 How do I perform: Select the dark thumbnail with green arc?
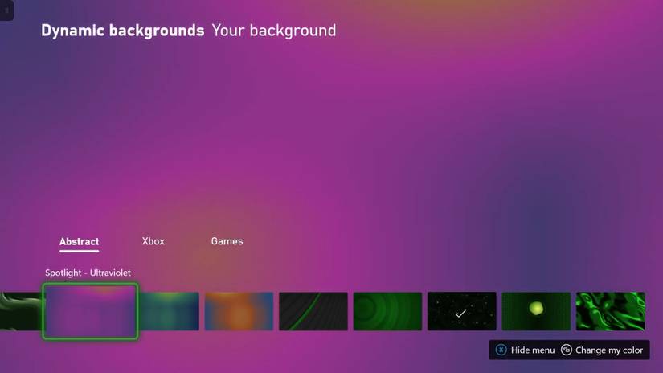tap(313, 311)
